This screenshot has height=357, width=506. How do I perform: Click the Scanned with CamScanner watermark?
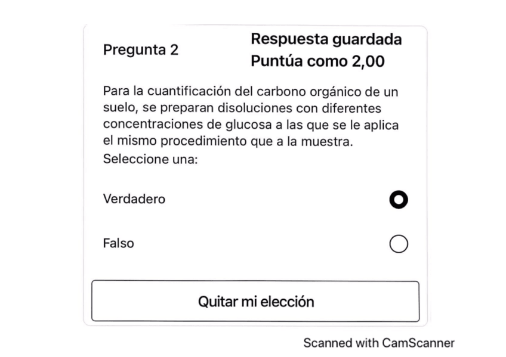coord(379,343)
